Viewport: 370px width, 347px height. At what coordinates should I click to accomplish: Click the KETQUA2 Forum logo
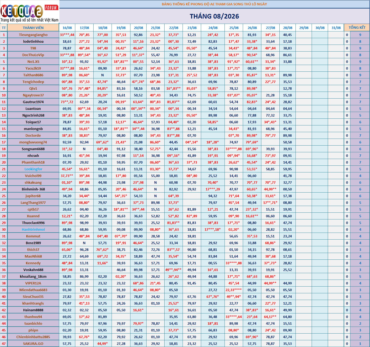click(30, 12)
